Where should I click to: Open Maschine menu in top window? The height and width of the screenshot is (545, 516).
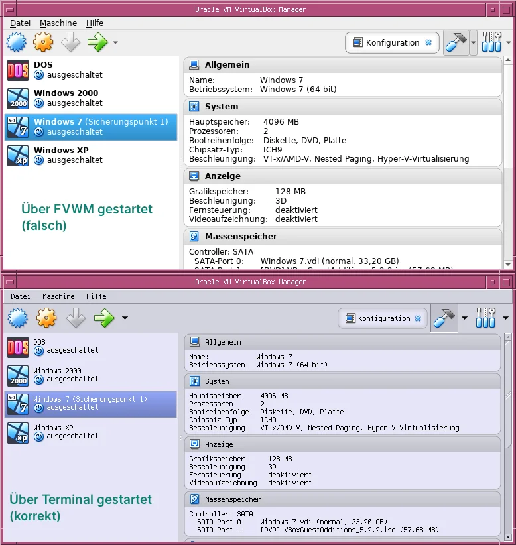(58, 23)
